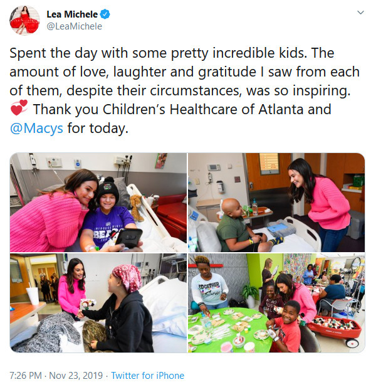
Task: Open the Twitter for iPhone source link
Action: [147, 376]
